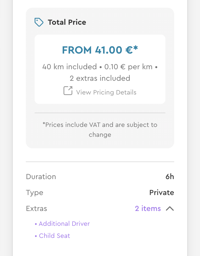The width and height of the screenshot is (200, 256).
Task: Click the Total Price heading
Action: (x=67, y=22)
